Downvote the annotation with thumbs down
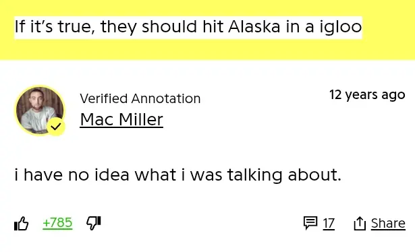Image resolution: width=415 pixels, height=252 pixels. click(94, 223)
